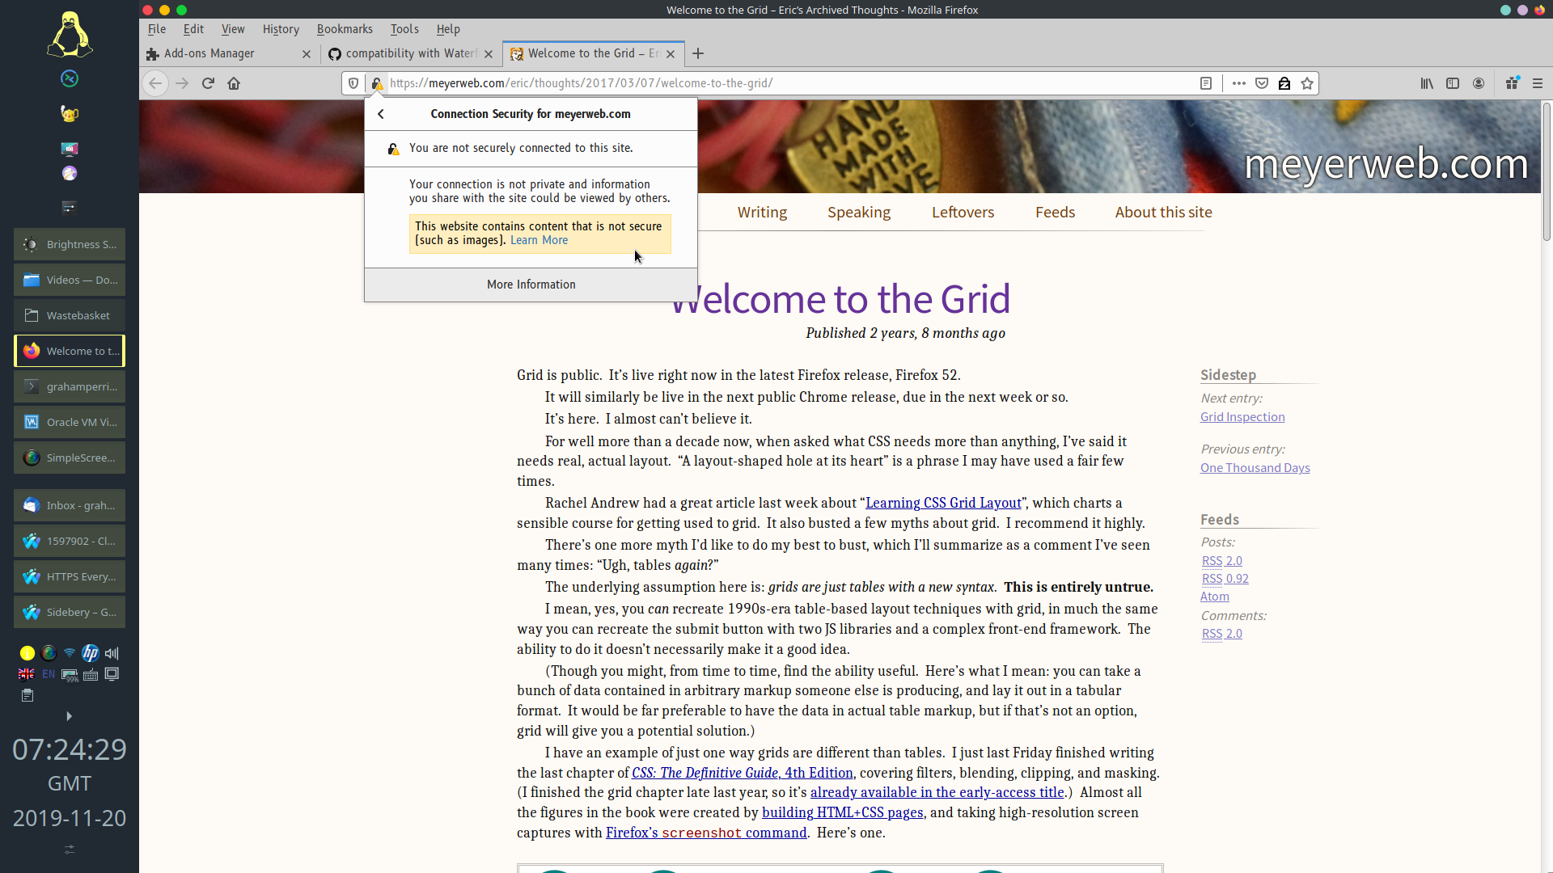Open the Tools menu
Screen dimensions: 1553x873
404,29
